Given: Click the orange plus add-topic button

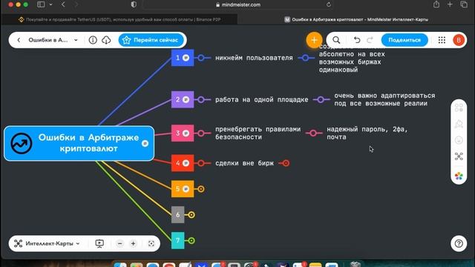Looking at the screenshot, I should (314, 40).
